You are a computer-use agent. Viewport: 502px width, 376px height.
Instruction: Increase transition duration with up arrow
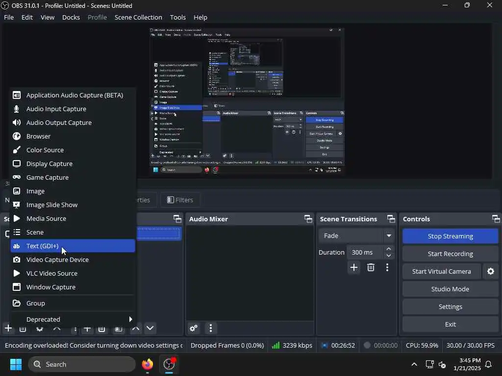point(389,249)
